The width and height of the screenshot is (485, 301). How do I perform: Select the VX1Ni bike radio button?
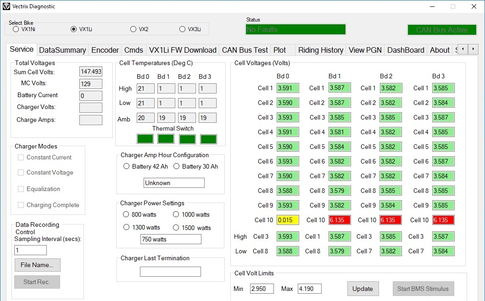click(x=16, y=29)
